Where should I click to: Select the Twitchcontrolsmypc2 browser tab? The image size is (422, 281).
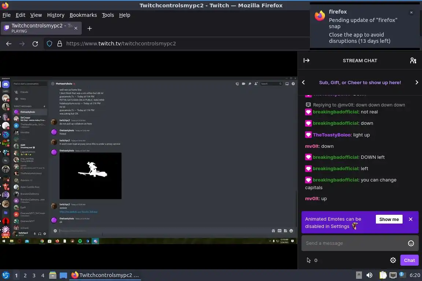coord(41,28)
